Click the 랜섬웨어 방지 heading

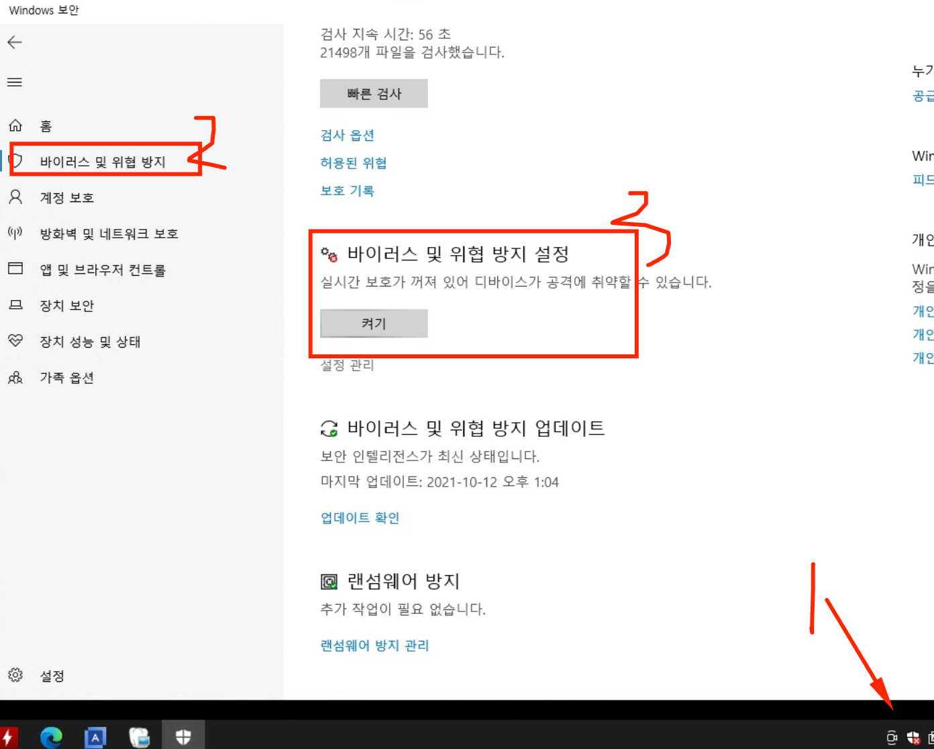pyautogui.click(x=403, y=581)
